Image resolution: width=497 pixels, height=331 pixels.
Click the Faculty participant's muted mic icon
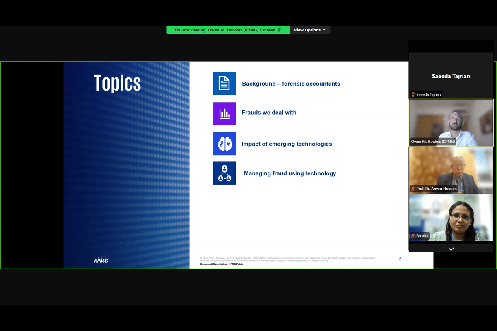[413, 236]
